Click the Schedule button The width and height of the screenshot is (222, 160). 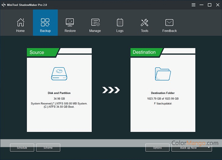22,148
